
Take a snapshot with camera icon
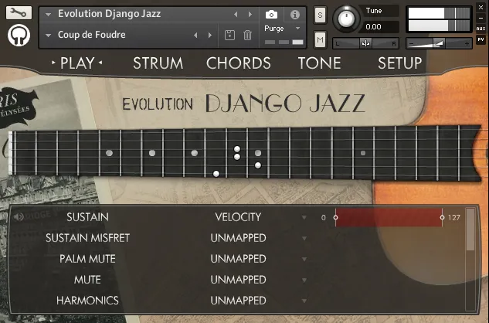tap(271, 15)
